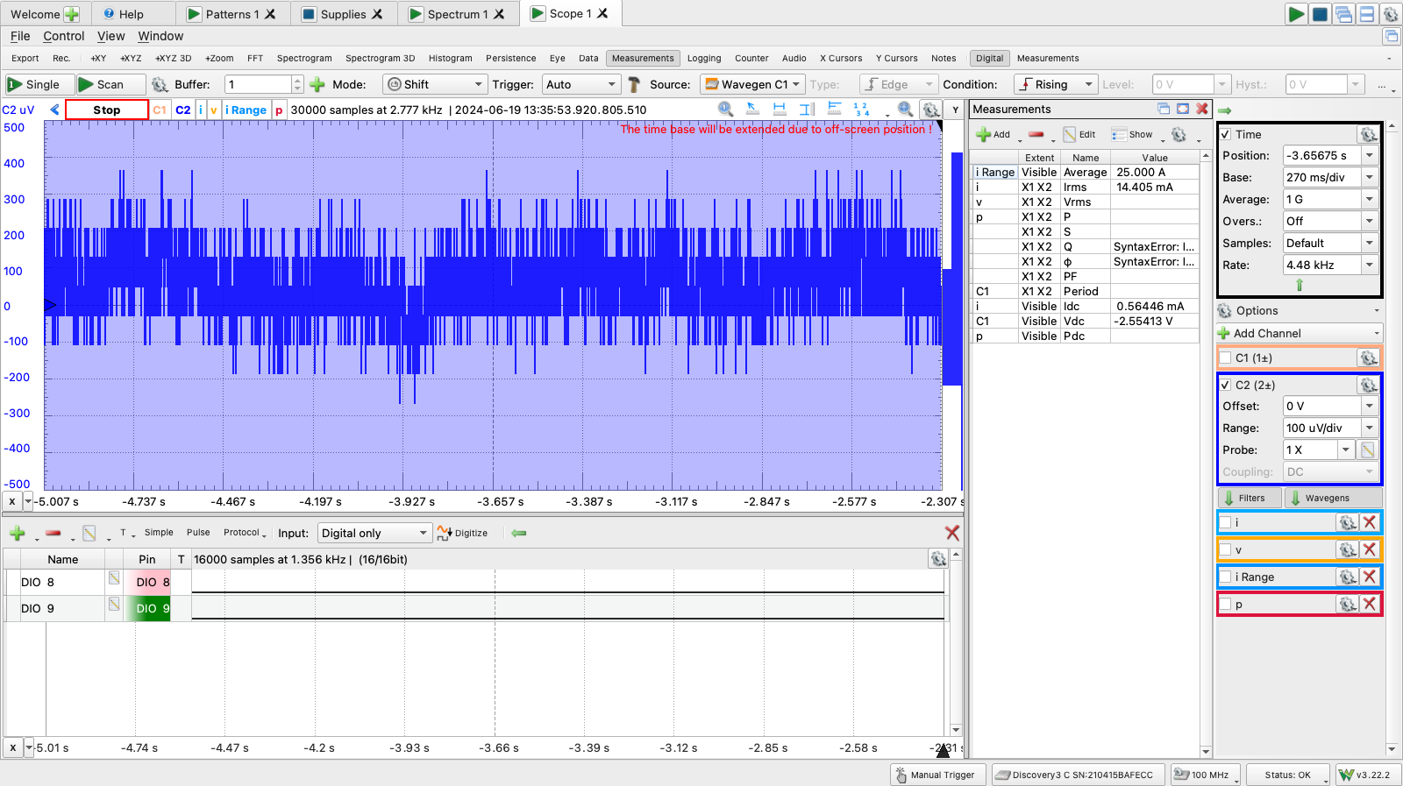
Task: Open the Time settings gear
Action: pos(1368,134)
